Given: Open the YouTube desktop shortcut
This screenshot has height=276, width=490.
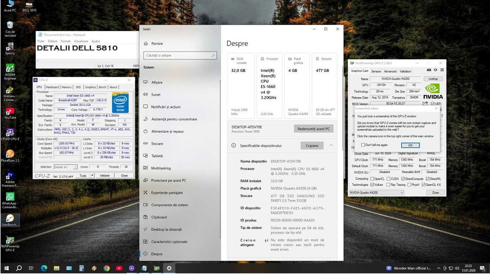Looking at the screenshot, I should point(10,113).
